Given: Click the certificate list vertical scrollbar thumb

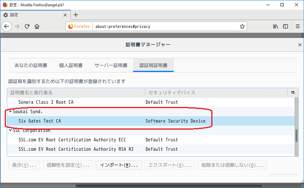Looking at the screenshot, I should point(297,136).
